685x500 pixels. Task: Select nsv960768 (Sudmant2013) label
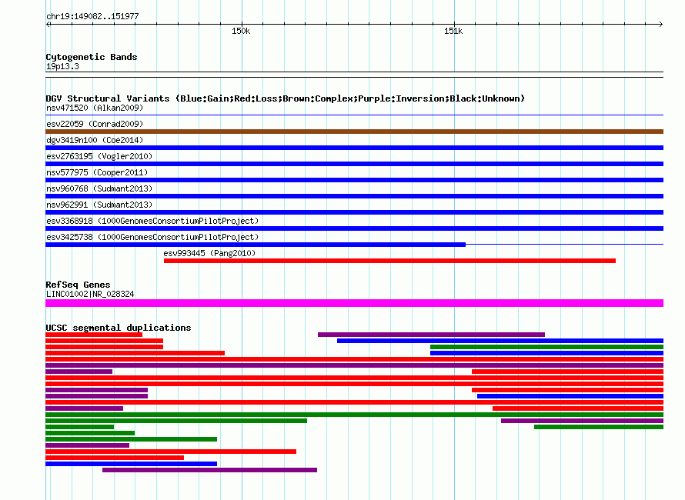pyautogui.click(x=99, y=188)
